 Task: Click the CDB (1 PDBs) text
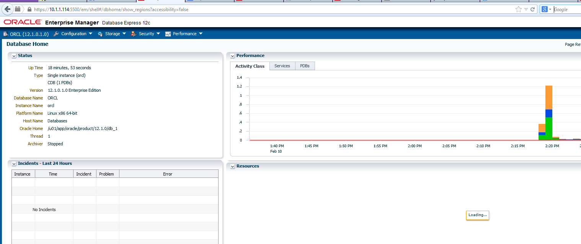pos(60,83)
